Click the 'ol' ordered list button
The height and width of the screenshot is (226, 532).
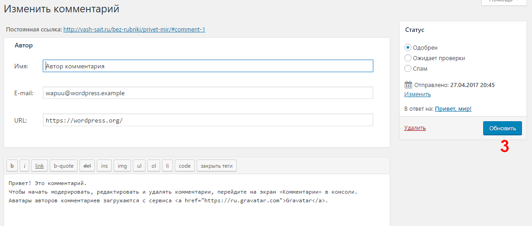click(x=154, y=166)
